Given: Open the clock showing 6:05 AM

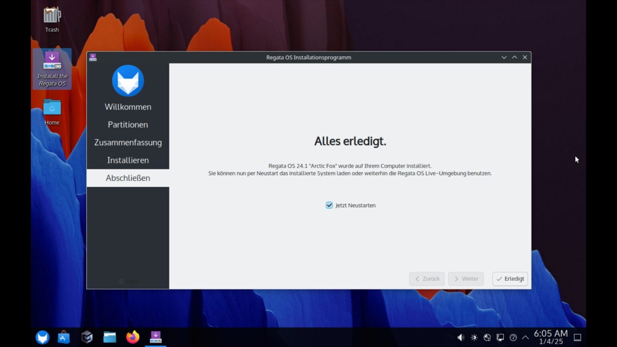Looking at the screenshot, I should coord(551,337).
